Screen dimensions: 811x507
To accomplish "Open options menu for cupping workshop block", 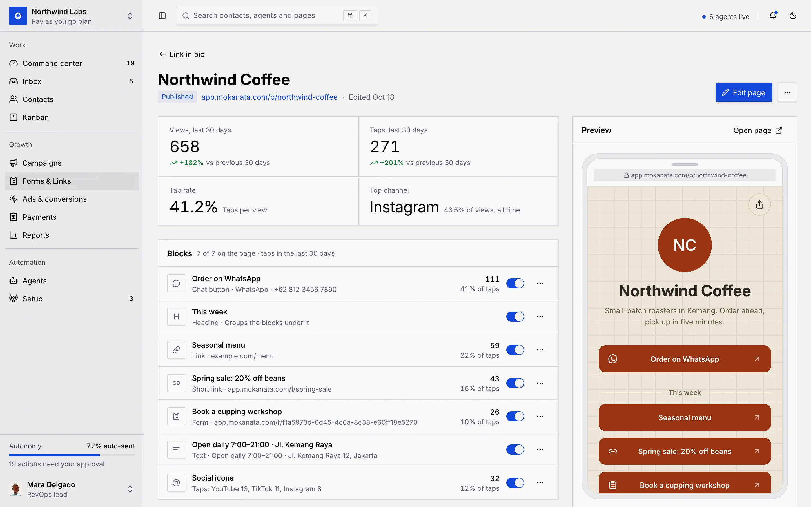I will 540,417.
